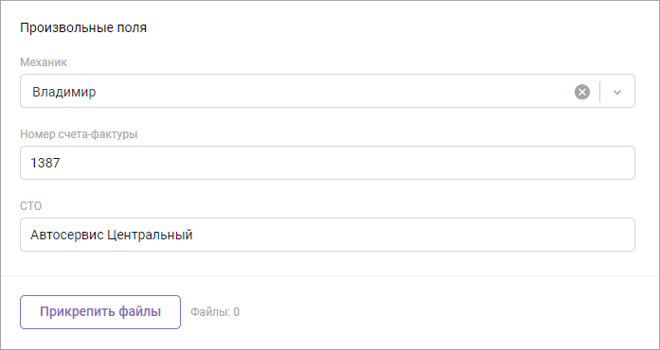This screenshot has height=350, width=660.
Task: Click the separator beside the dropdown arrow
Action: (x=599, y=92)
